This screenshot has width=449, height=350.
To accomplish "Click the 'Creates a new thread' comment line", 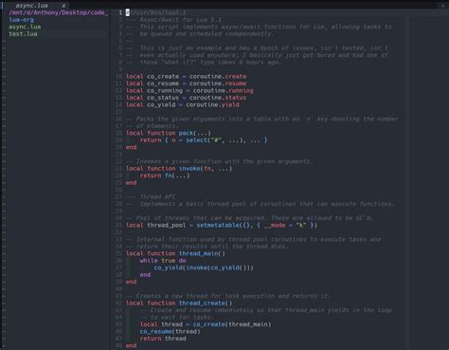I will click(228, 296).
